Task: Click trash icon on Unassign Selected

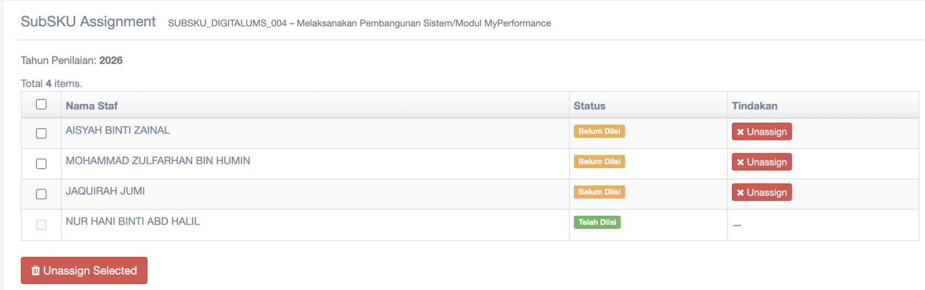Action: click(36, 270)
